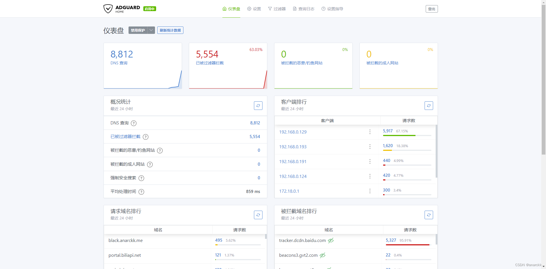Click the 8,812 DNS 查询 card
The image size is (546, 269).
[x=143, y=66]
